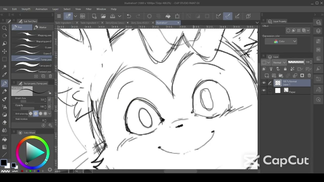Open the command bar hamburger menu
324x182 pixels.
coord(59,16)
